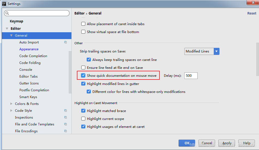Open Postfix Completion settings page
259x150 pixels.
[x=34, y=90]
